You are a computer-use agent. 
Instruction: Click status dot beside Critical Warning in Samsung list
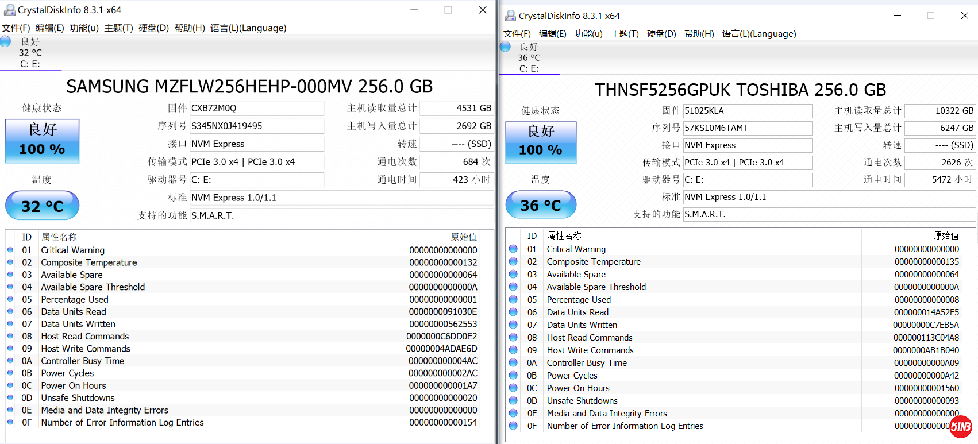(10, 250)
